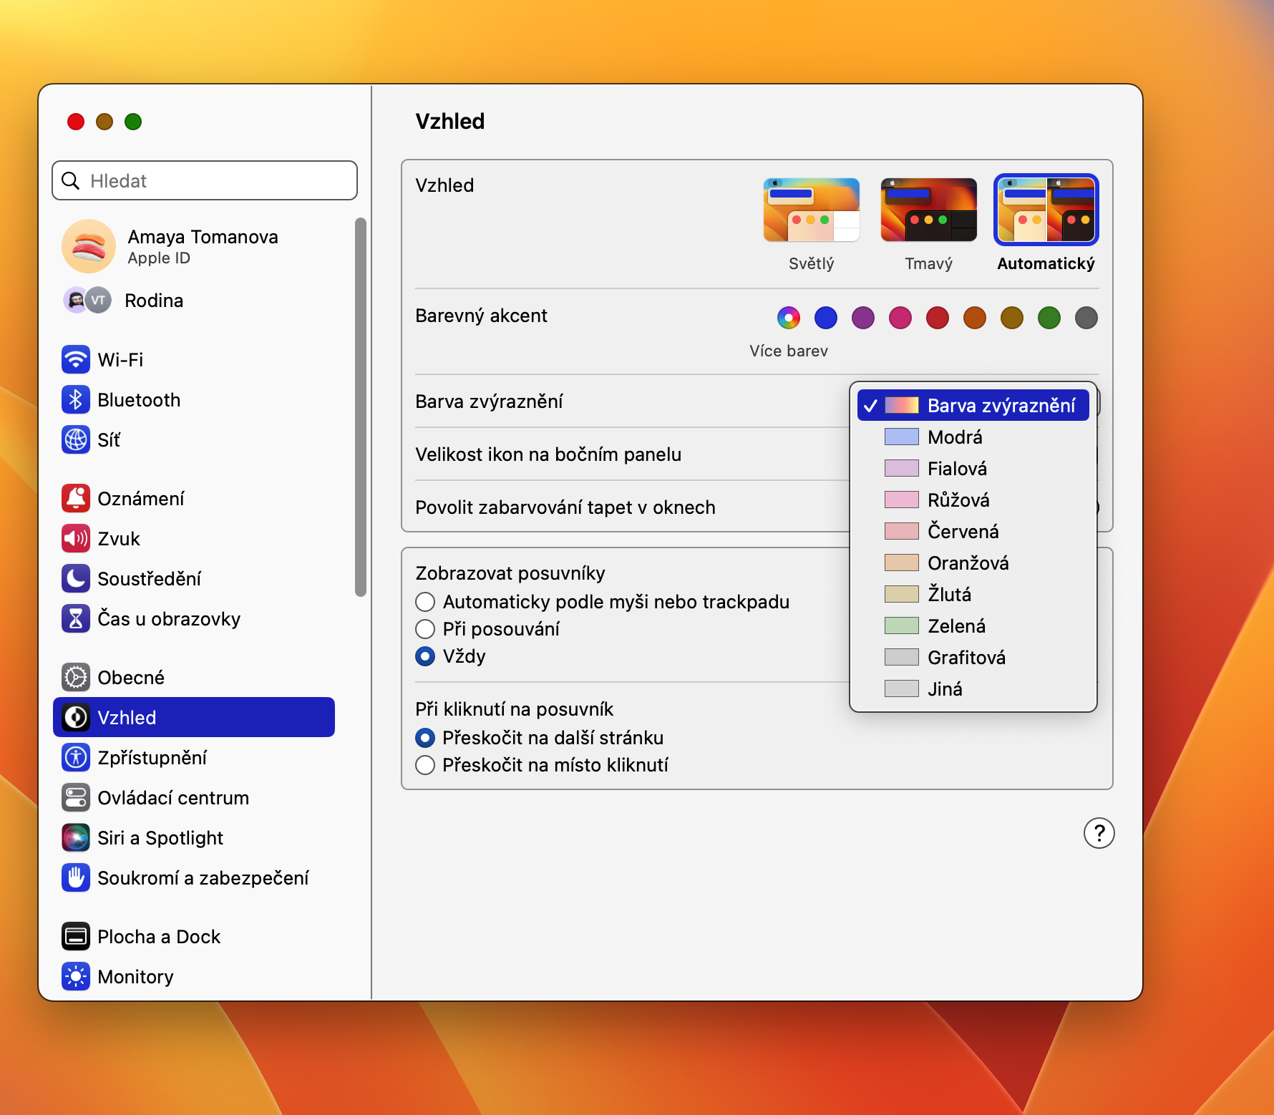Choose Zelená in highlight color menu
1274x1115 pixels.
pos(973,625)
